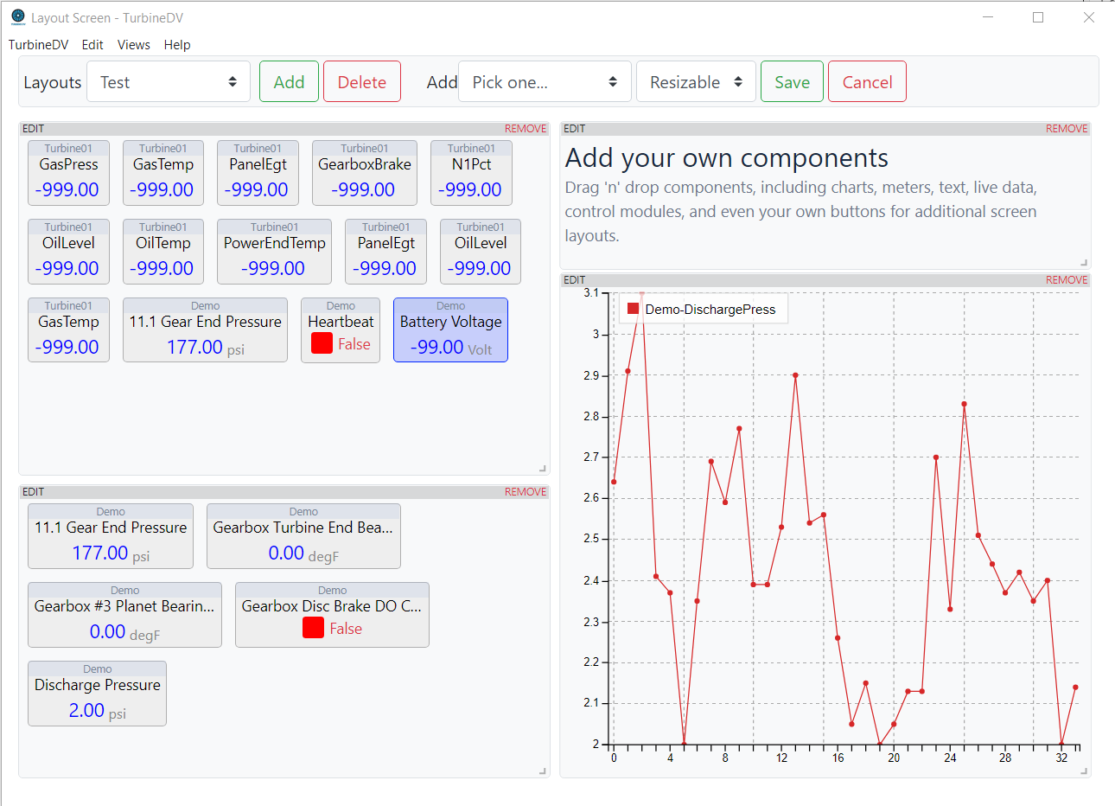This screenshot has height=806, width=1115.
Task: Click the Demo-DischargePress legend marker square
Action: pyautogui.click(x=633, y=308)
